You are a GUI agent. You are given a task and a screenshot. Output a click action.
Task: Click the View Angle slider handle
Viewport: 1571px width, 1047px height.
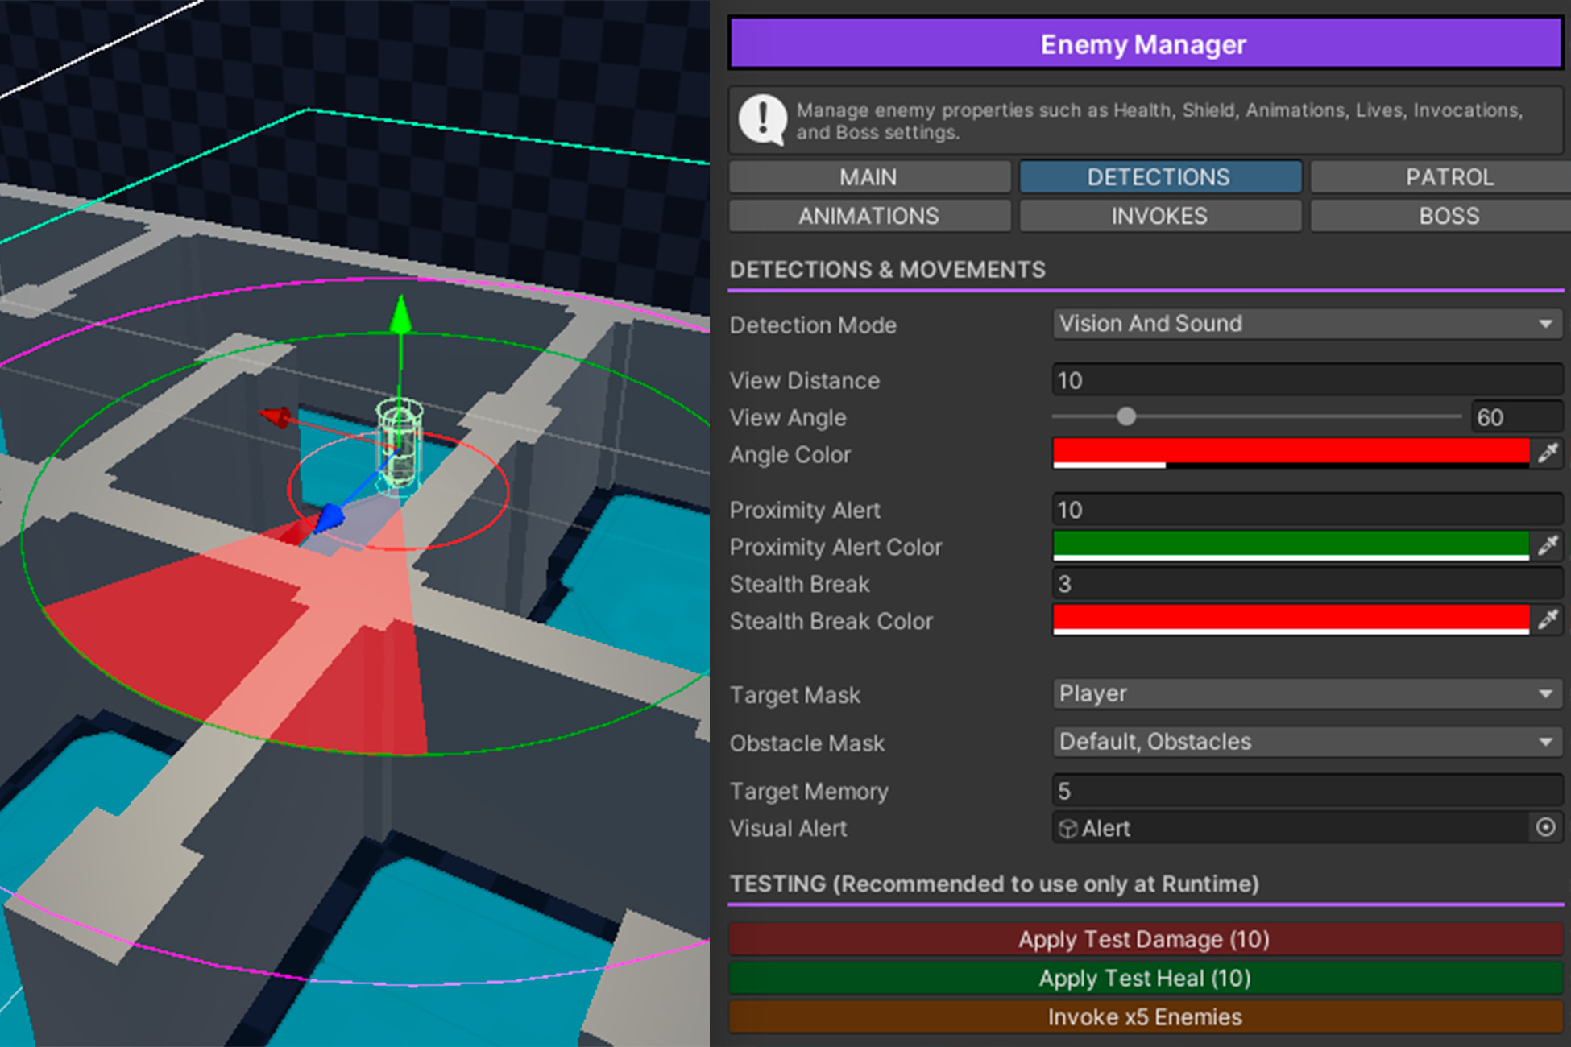coord(1125,416)
